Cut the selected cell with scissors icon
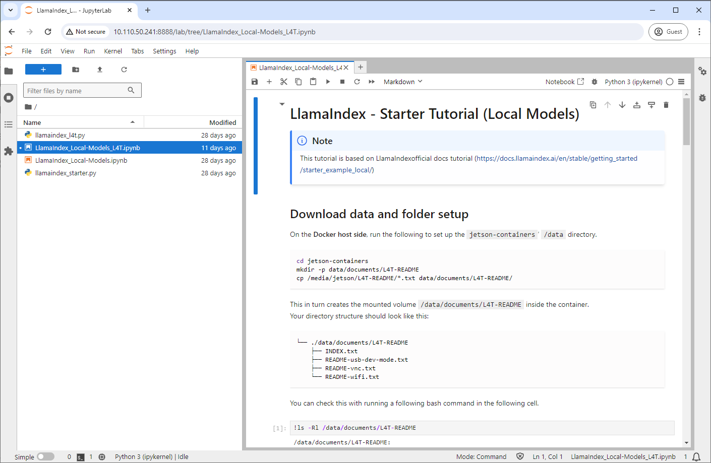This screenshot has width=711, height=463. 284,82
